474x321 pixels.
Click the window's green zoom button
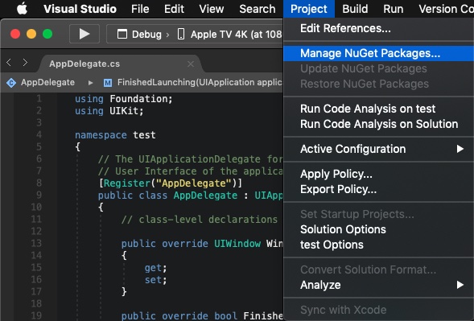(47, 34)
